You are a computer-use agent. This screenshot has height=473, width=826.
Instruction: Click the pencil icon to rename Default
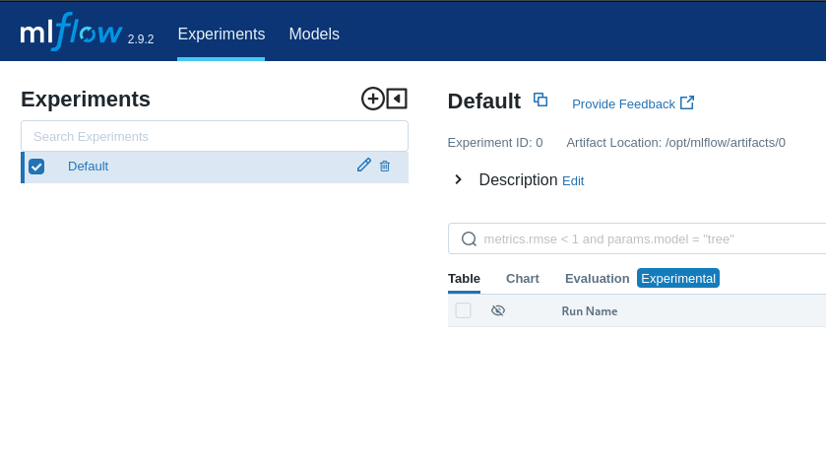(364, 166)
